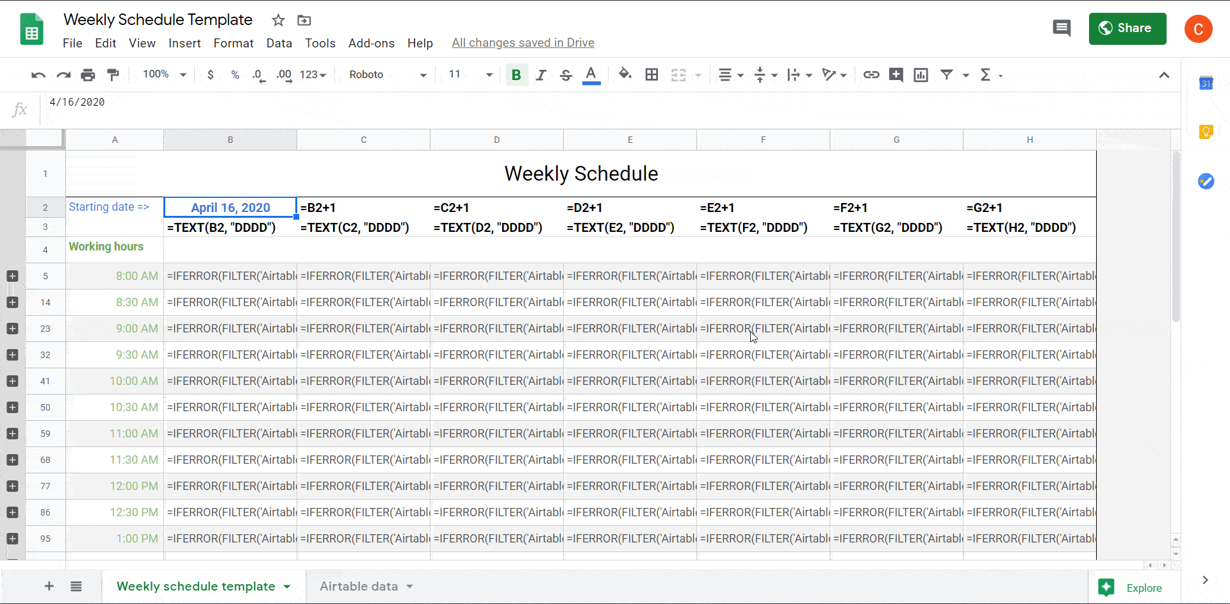This screenshot has height=604, width=1230.
Task: Add a new sheet
Action: pyautogui.click(x=49, y=586)
